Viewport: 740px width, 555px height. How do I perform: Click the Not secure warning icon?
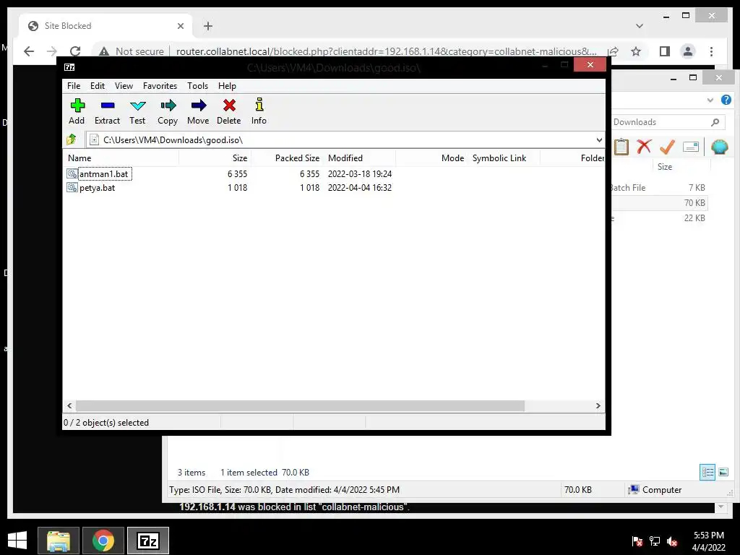pyautogui.click(x=104, y=51)
